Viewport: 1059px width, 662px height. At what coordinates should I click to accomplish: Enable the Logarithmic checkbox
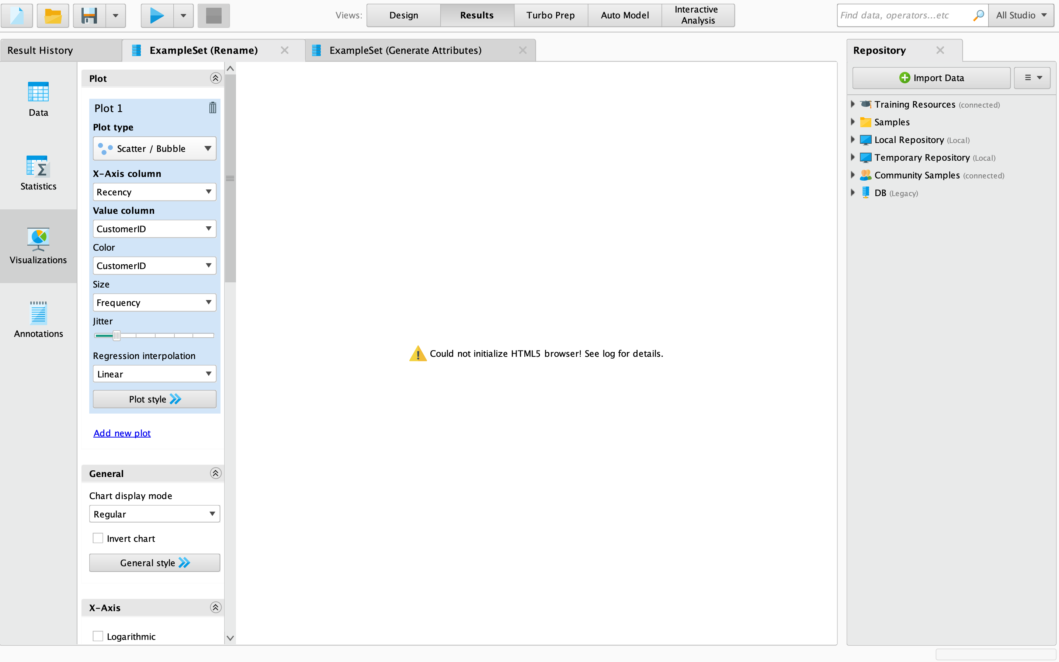point(98,636)
